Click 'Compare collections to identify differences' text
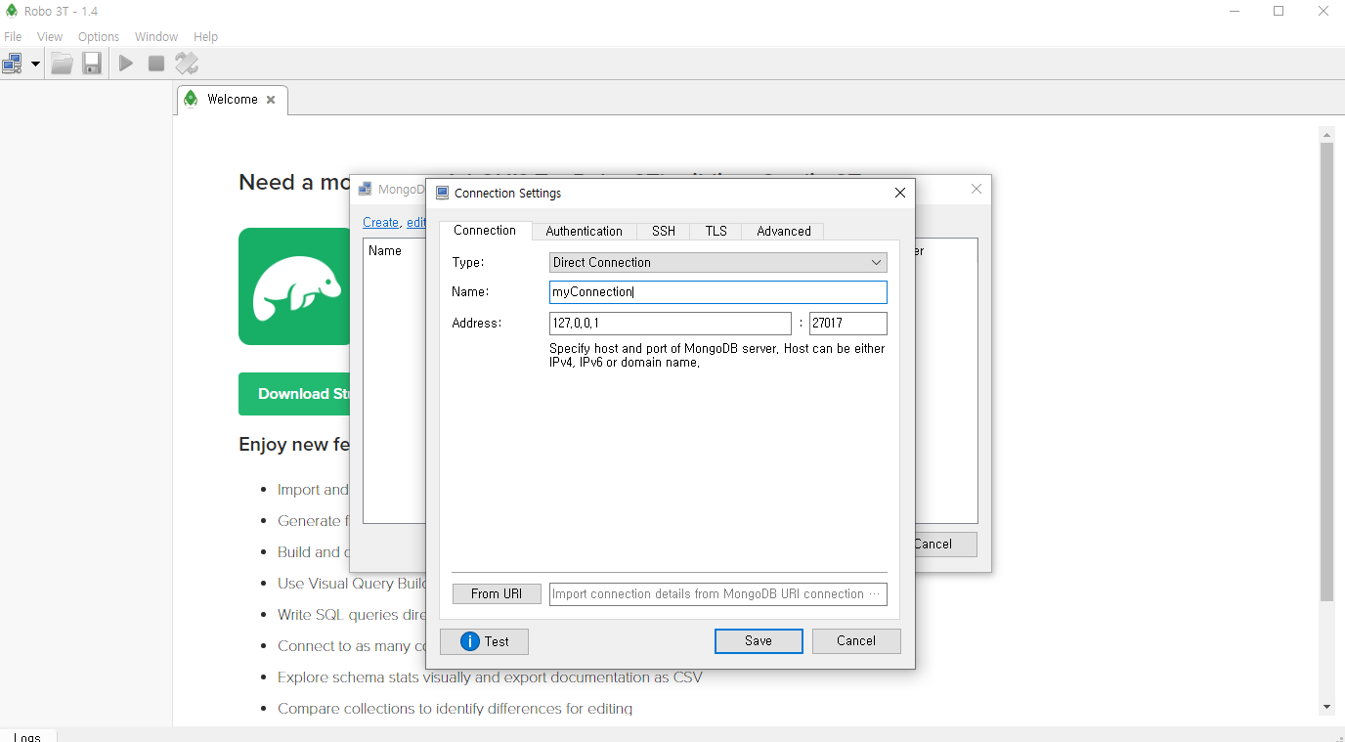Viewport: 1345px width, 742px height. click(455, 709)
